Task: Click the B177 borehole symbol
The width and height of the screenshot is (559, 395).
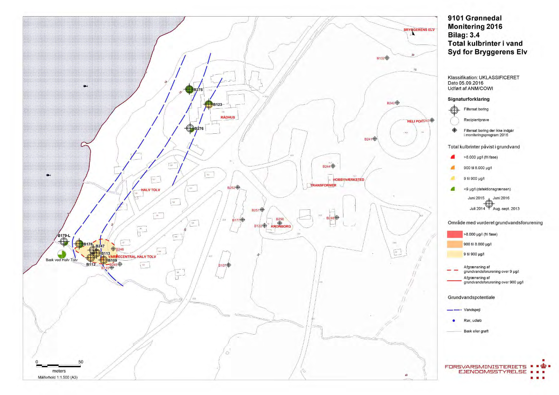Action: [242, 220]
